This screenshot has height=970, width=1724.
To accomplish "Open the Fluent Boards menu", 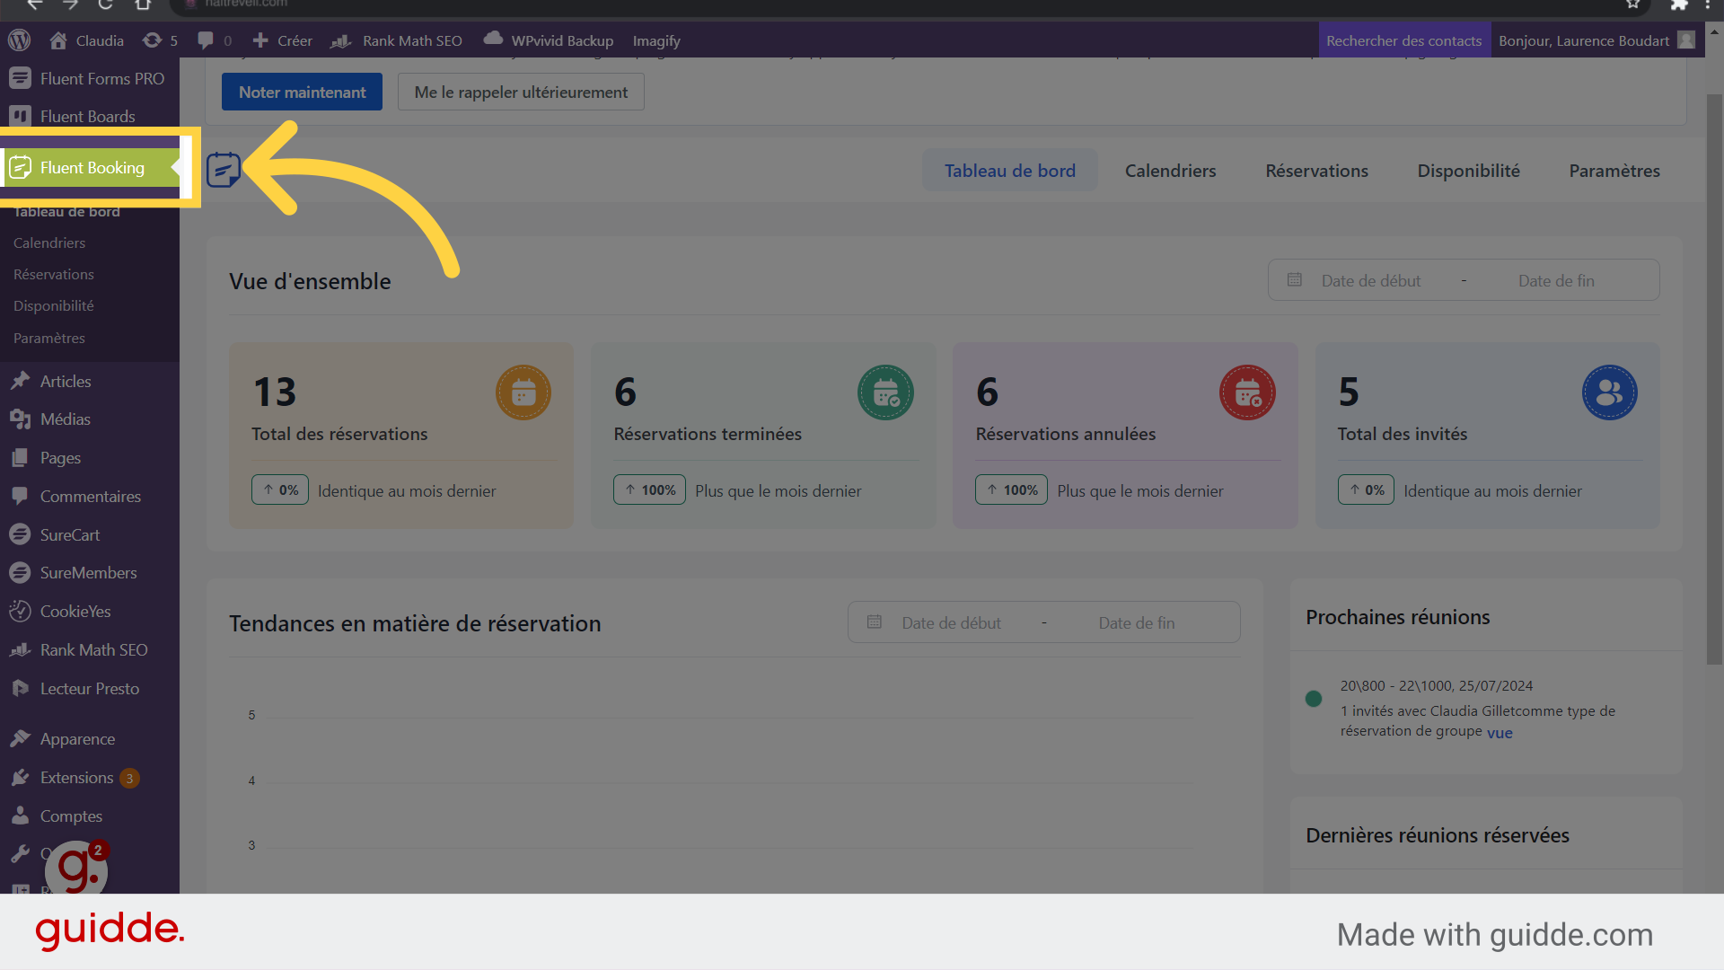I will [90, 116].
